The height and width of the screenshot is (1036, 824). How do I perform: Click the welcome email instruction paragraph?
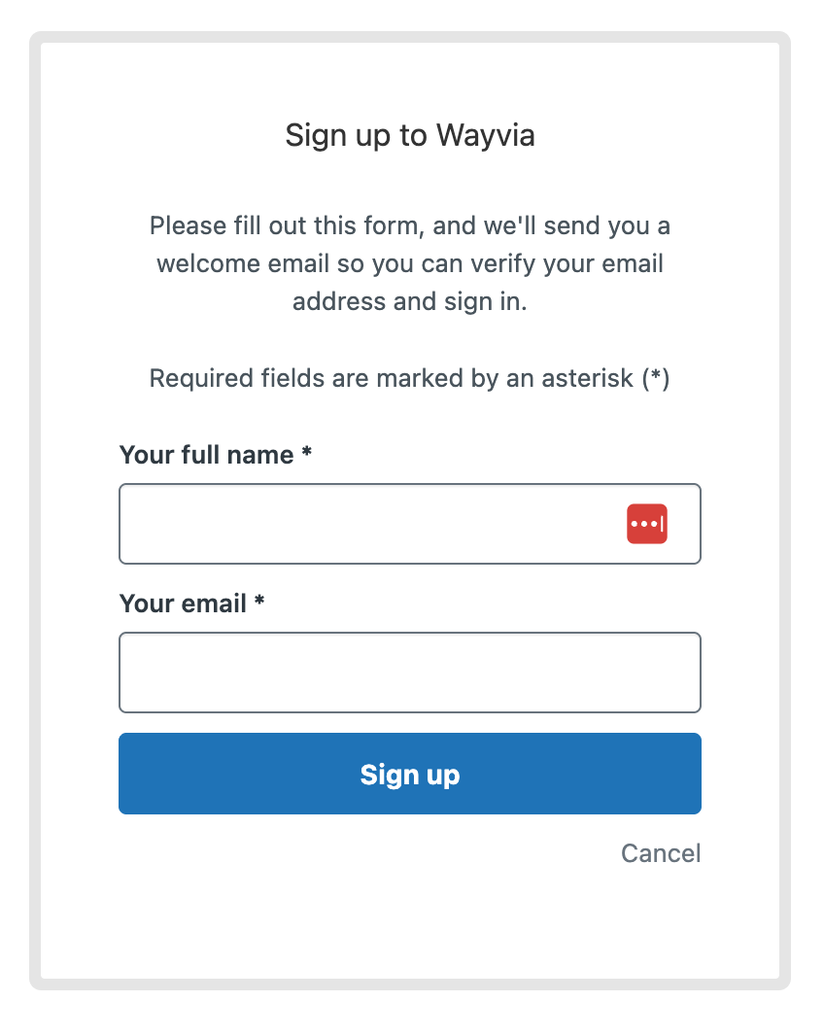point(409,263)
